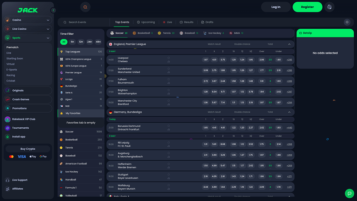The width and height of the screenshot is (357, 201).
Task: Select the MMA sport tab
Action: pyautogui.click(x=236, y=33)
